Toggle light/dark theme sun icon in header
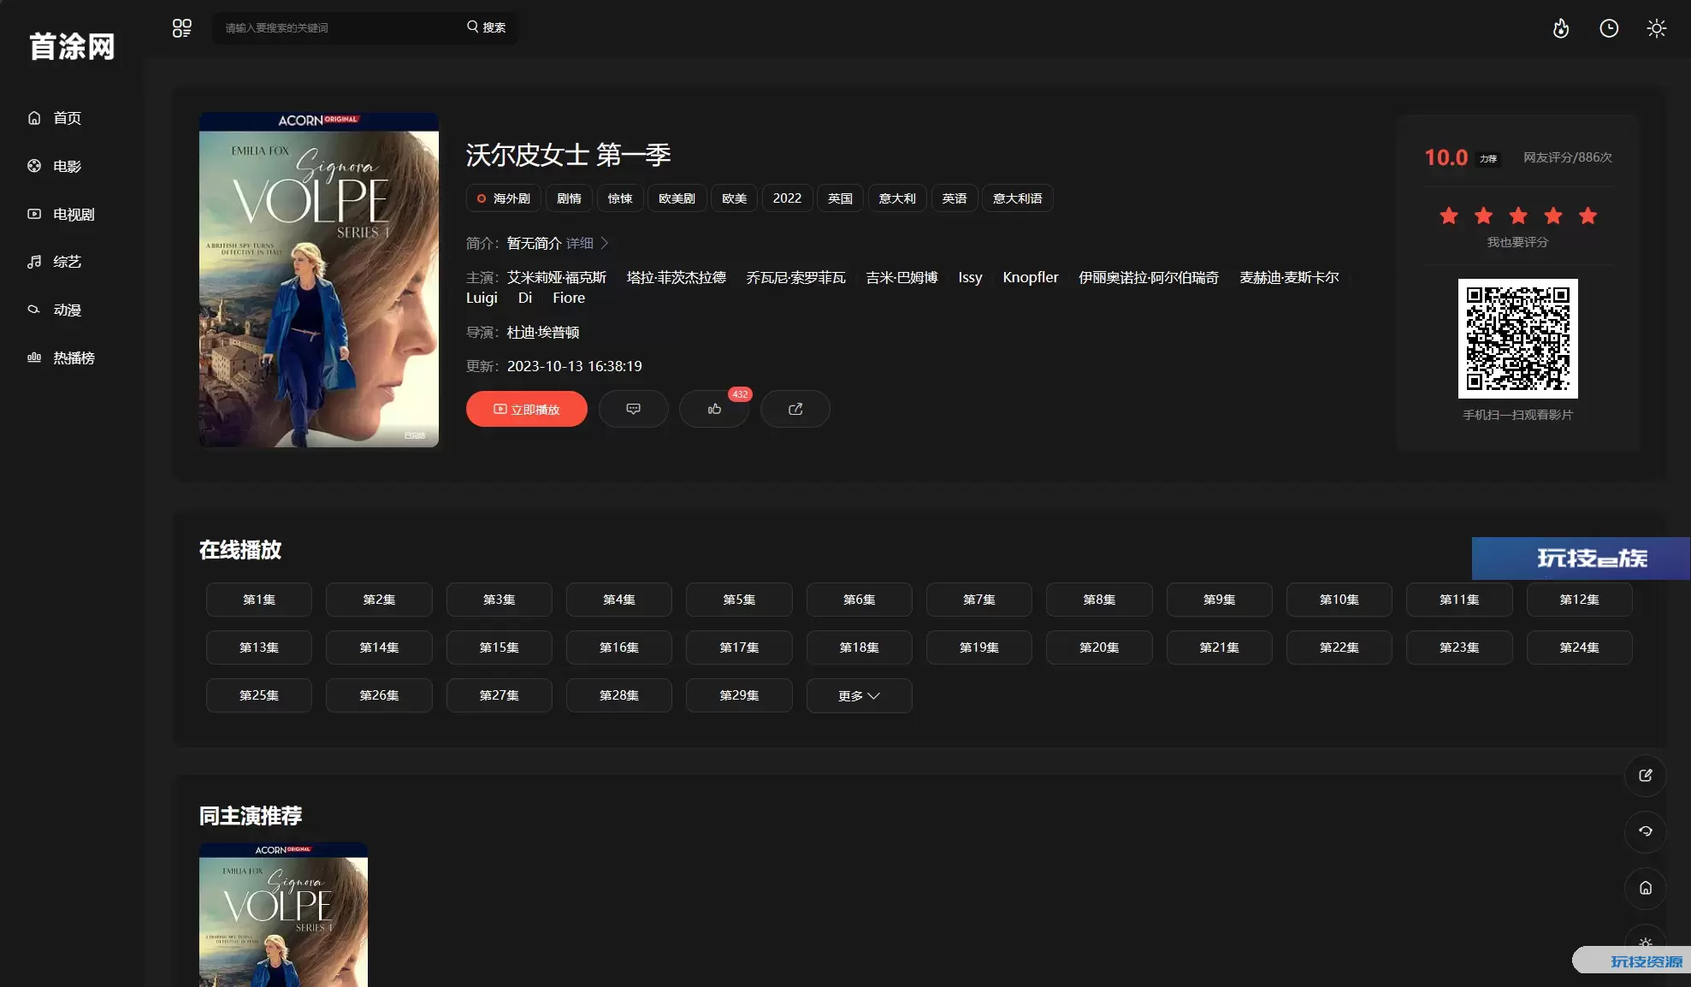 [x=1657, y=28]
